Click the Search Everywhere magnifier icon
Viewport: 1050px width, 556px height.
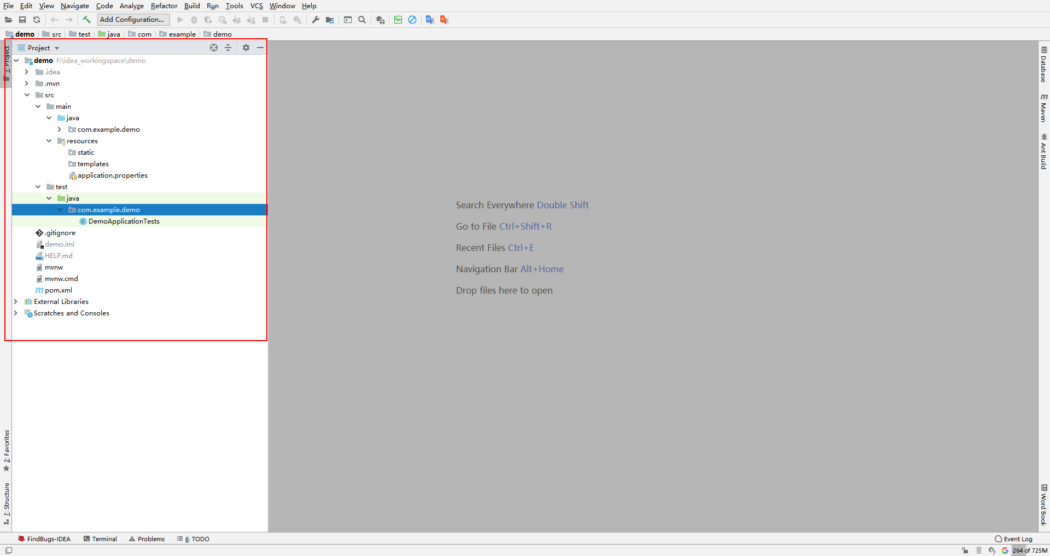click(x=362, y=20)
